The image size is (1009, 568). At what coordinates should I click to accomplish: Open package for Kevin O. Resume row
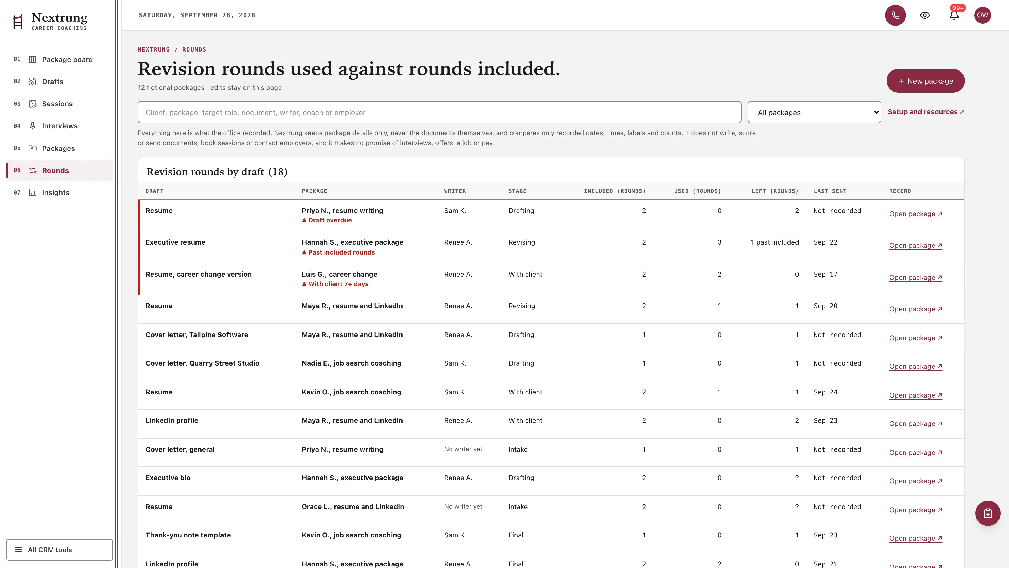915,395
